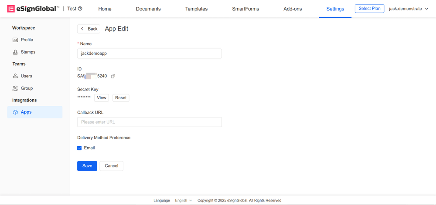The image size is (436, 205).
Task: Switch to the Templates tab
Action: (196, 9)
